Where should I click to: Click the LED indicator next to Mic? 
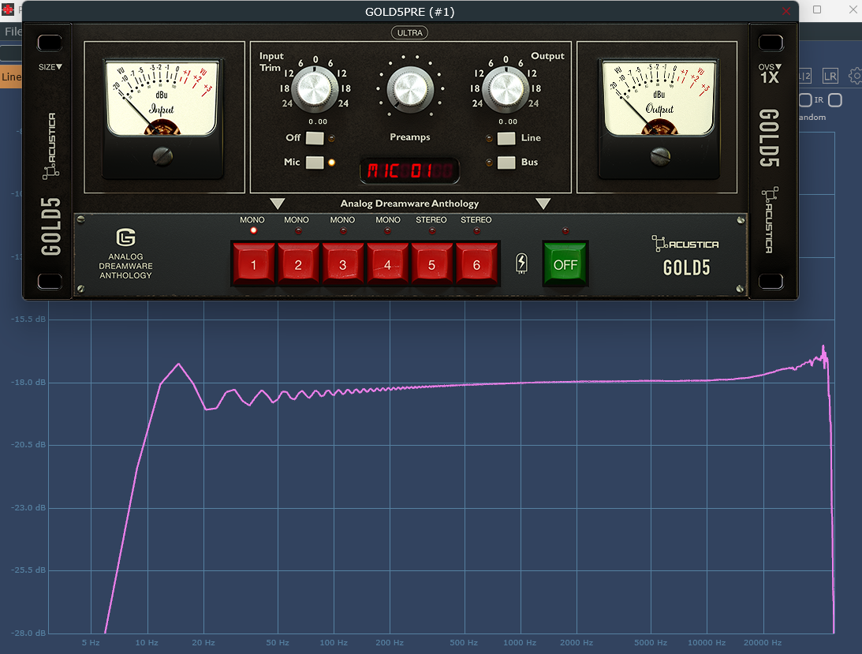tap(331, 163)
